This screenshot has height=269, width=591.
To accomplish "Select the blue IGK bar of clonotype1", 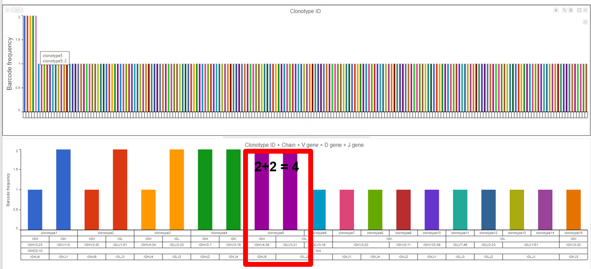I will point(63,189).
